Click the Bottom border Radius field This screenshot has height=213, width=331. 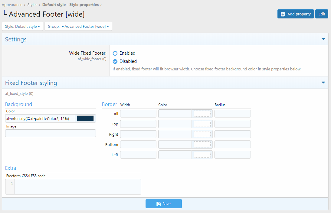[x=232, y=145]
